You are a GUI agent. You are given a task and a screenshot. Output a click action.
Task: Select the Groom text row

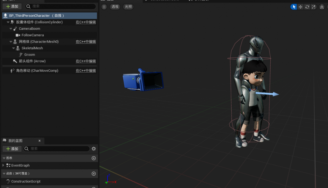(x=29, y=54)
